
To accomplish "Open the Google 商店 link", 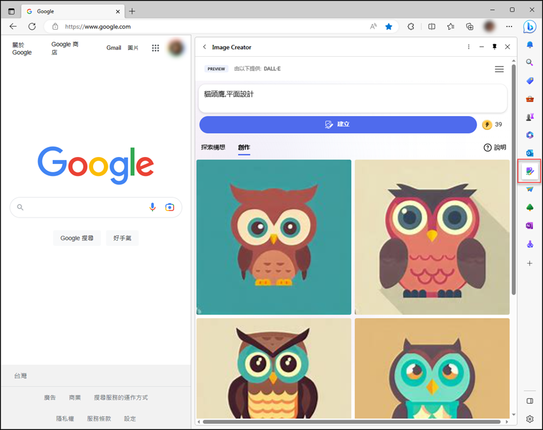I will coord(65,48).
